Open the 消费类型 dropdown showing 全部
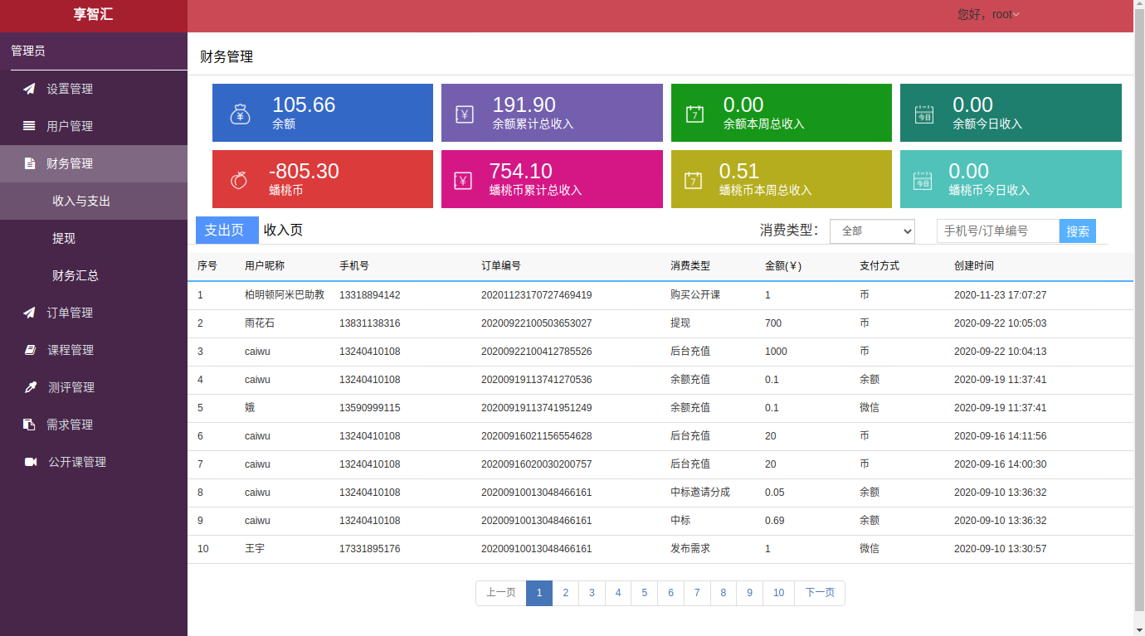The height and width of the screenshot is (636, 1145). [x=872, y=231]
